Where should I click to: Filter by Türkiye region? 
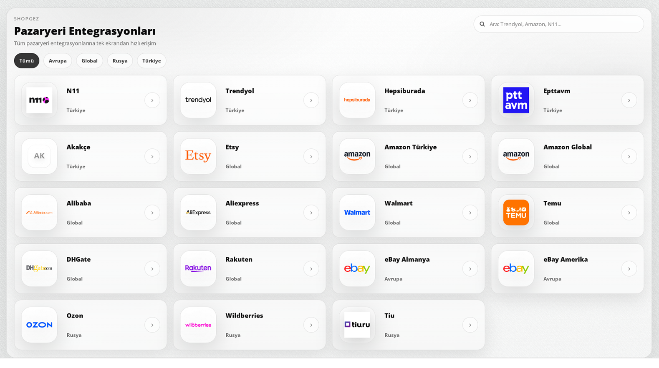click(x=151, y=61)
